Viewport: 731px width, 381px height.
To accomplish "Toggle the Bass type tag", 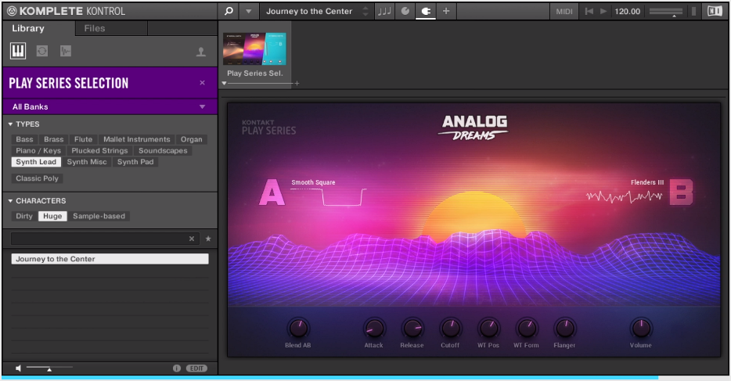I will (x=24, y=139).
